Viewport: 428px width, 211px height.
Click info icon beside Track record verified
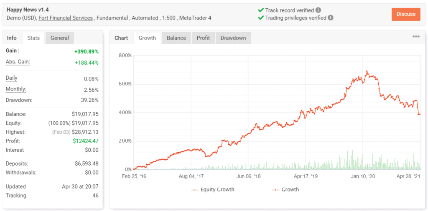pyautogui.click(x=318, y=10)
